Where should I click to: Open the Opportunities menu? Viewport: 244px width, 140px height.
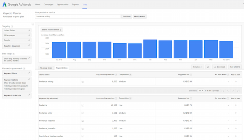pyautogui.click(x=63, y=5)
